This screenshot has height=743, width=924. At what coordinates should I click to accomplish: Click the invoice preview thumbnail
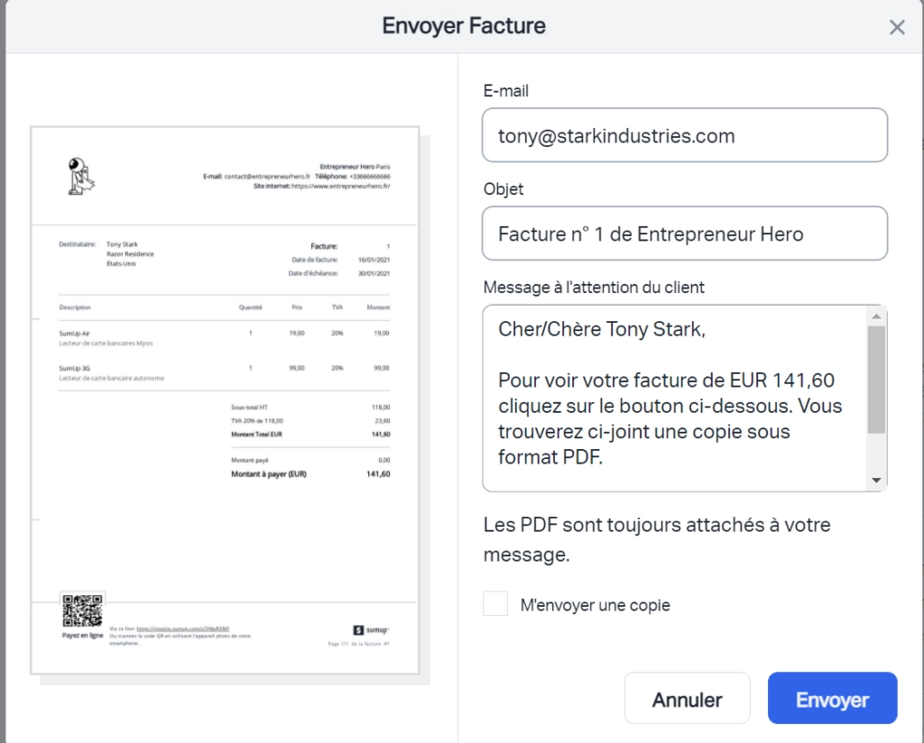click(225, 400)
